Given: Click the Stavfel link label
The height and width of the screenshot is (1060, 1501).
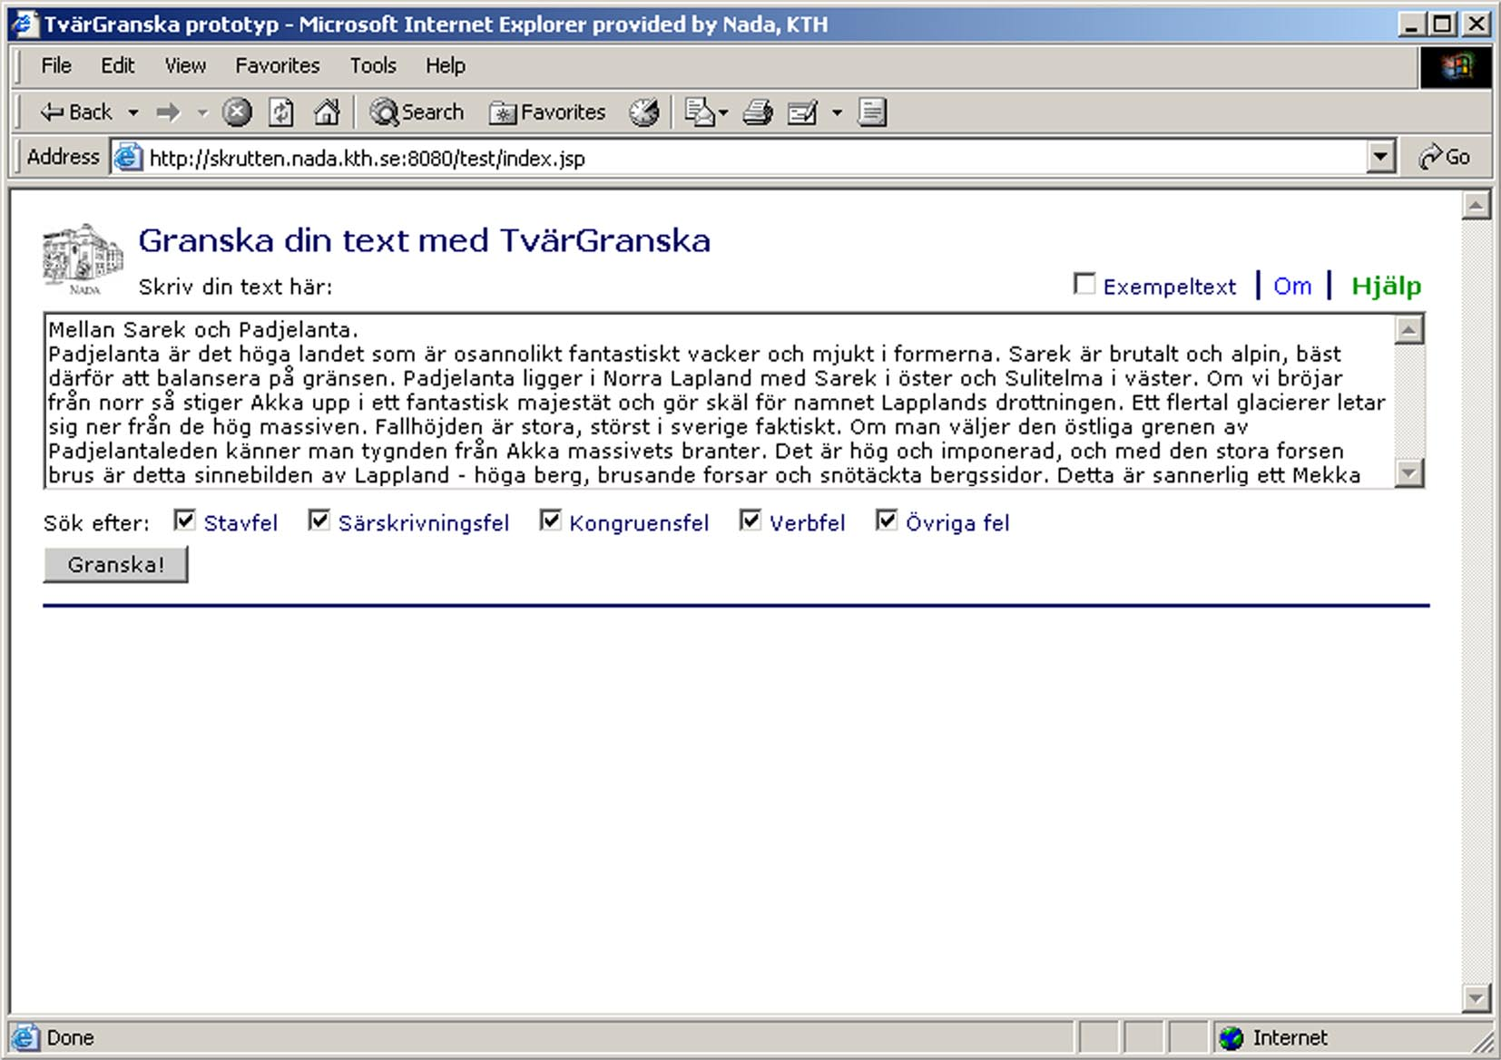Looking at the screenshot, I should 240,523.
